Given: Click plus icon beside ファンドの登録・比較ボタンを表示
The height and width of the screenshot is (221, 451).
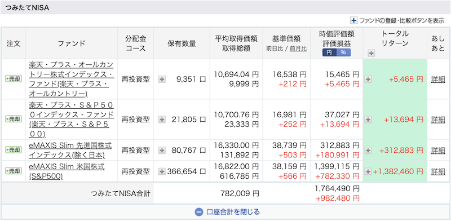Looking at the screenshot, I should coord(353,21).
